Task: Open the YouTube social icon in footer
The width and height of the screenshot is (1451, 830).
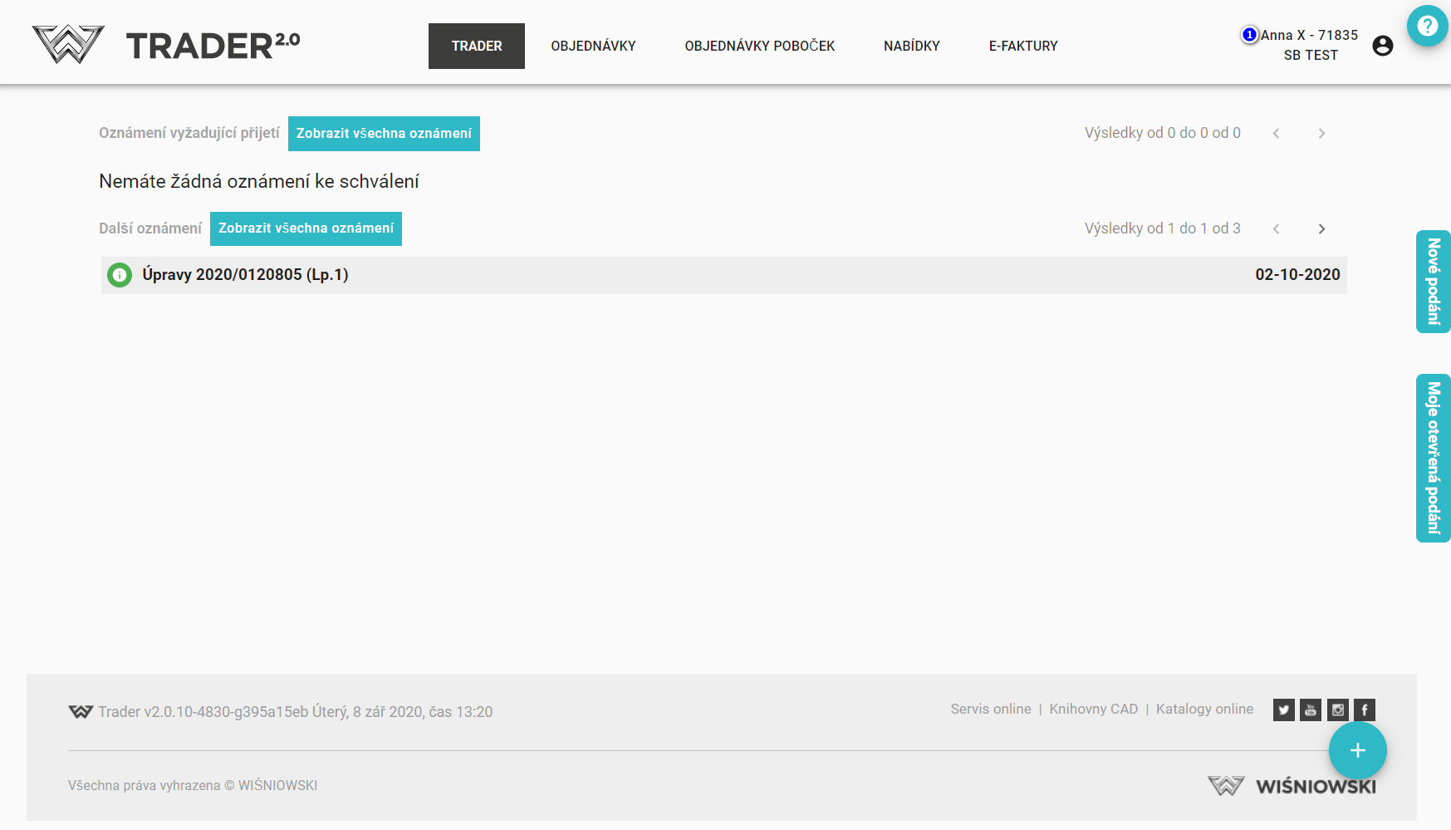Action: pos(1310,710)
